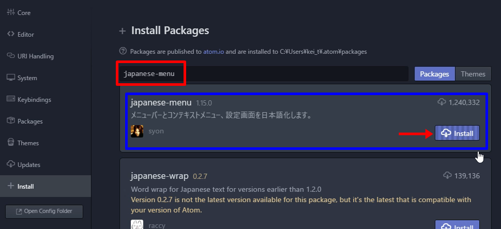Select the Themes paint bucket icon
Image resolution: width=501 pixels, height=229 pixels.
pyautogui.click(x=11, y=143)
